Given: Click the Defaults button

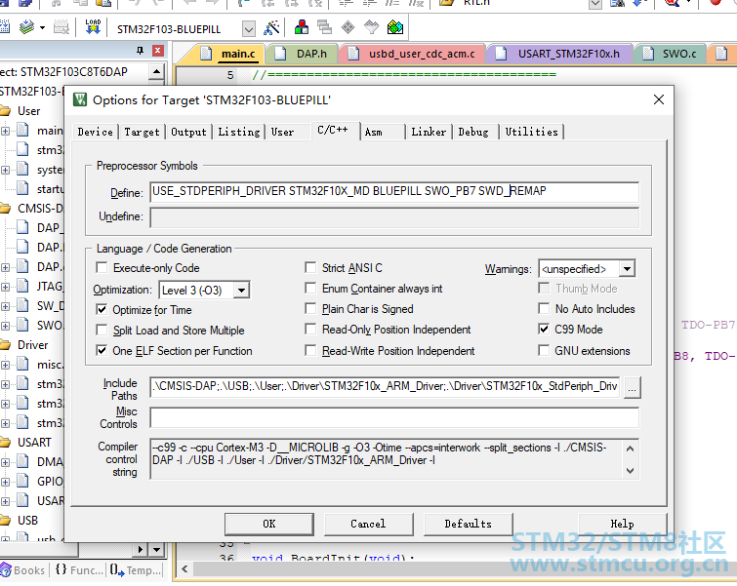Looking at the screenshot, I should pos(469,524).
